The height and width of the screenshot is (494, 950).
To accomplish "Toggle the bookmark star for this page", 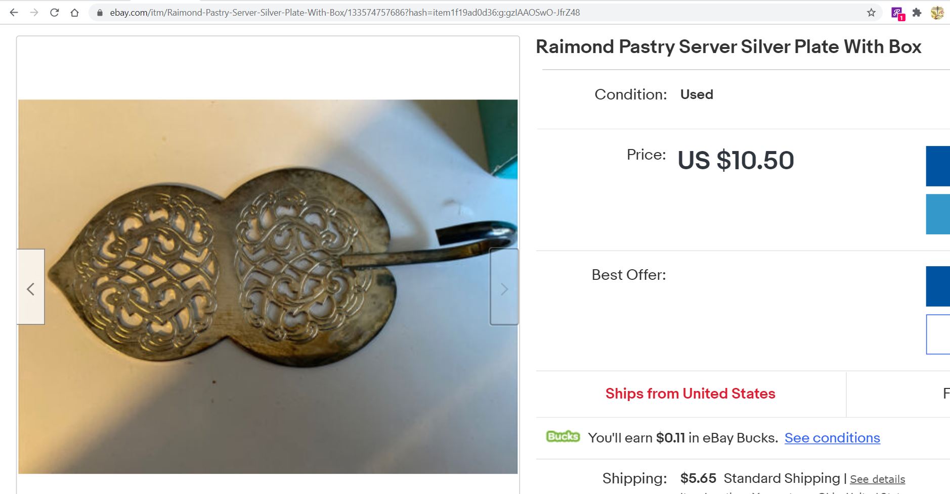I will pos(872,12).
